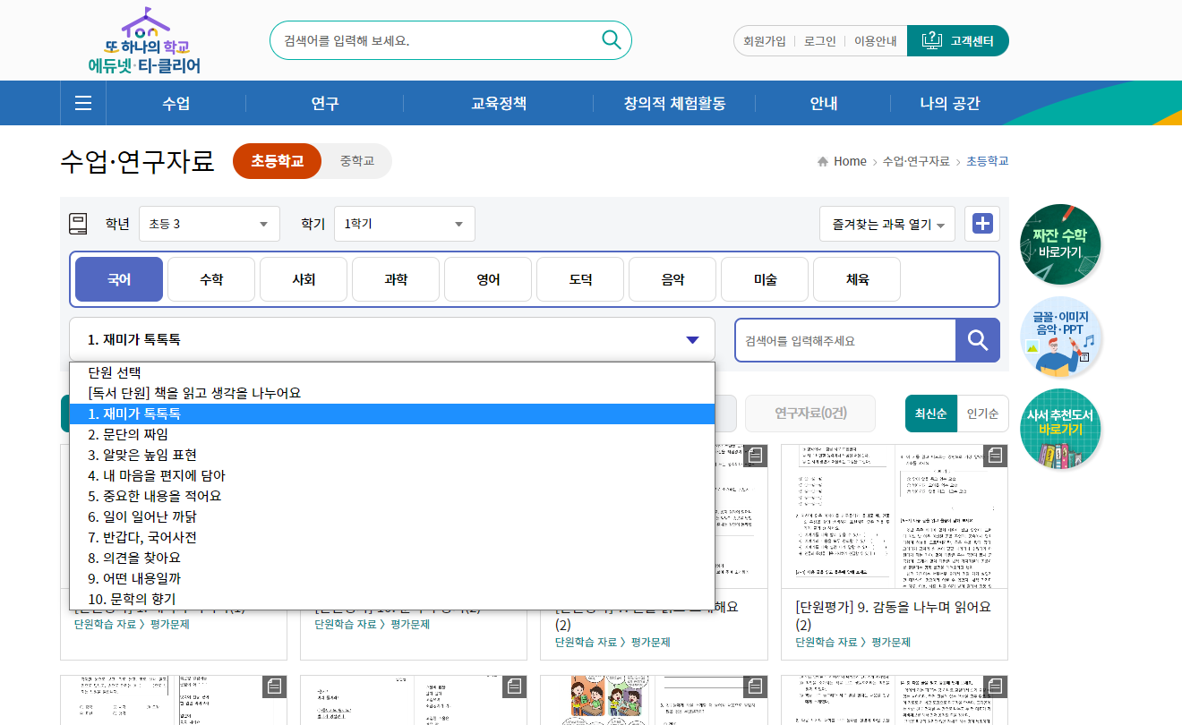Choose 2. 문단의 짜임 option

392,434
